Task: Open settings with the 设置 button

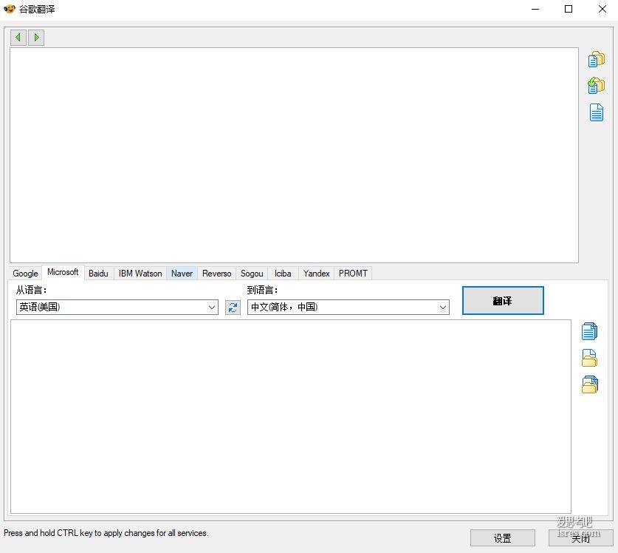Action: [503, 538]
